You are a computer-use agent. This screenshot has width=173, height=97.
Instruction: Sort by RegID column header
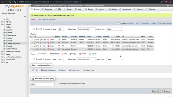(58, 37)
